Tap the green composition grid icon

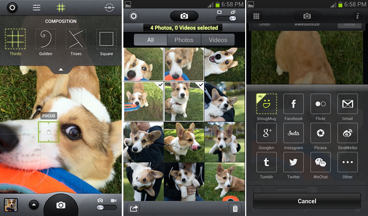61,8
